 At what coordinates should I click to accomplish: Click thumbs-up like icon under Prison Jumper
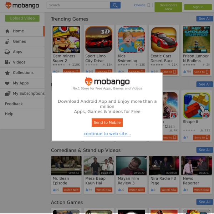tap(184, 72)
